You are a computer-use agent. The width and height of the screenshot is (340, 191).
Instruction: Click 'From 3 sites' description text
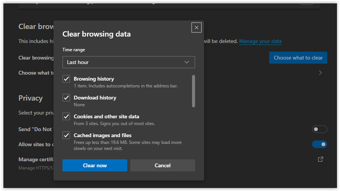click(114, 124)
